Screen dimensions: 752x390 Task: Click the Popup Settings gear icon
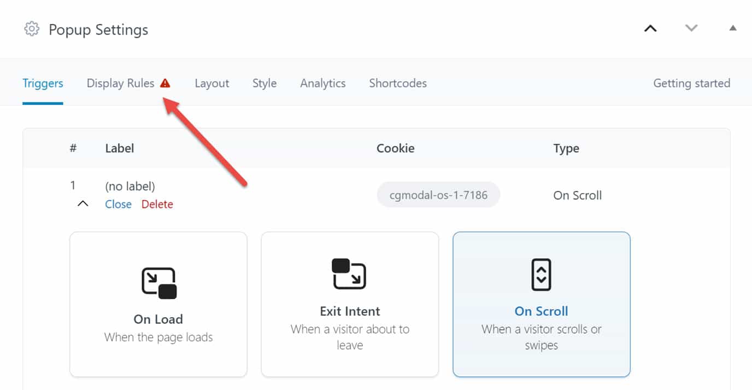tap(32, 29)
